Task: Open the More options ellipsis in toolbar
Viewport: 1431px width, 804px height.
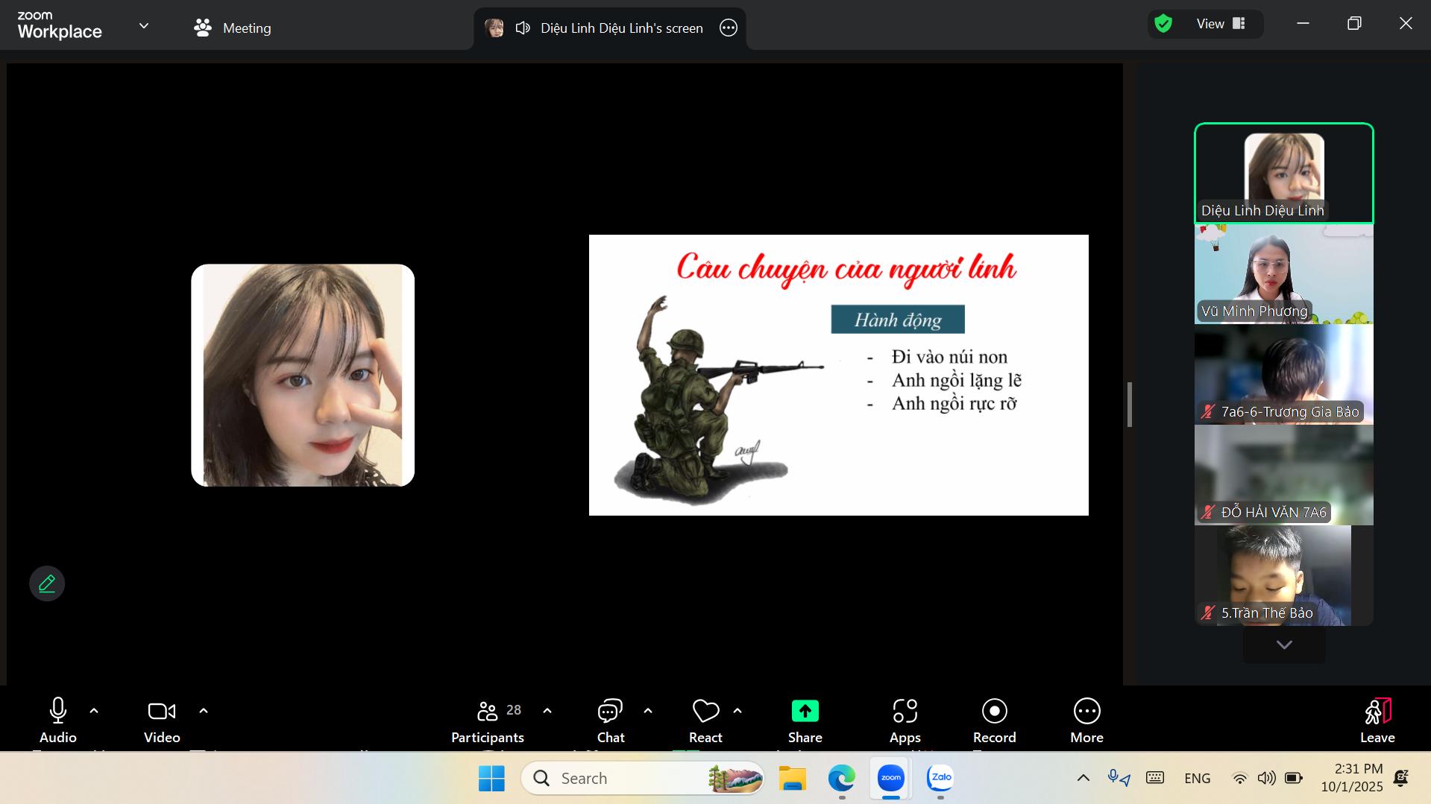Action: point(1086,712)
